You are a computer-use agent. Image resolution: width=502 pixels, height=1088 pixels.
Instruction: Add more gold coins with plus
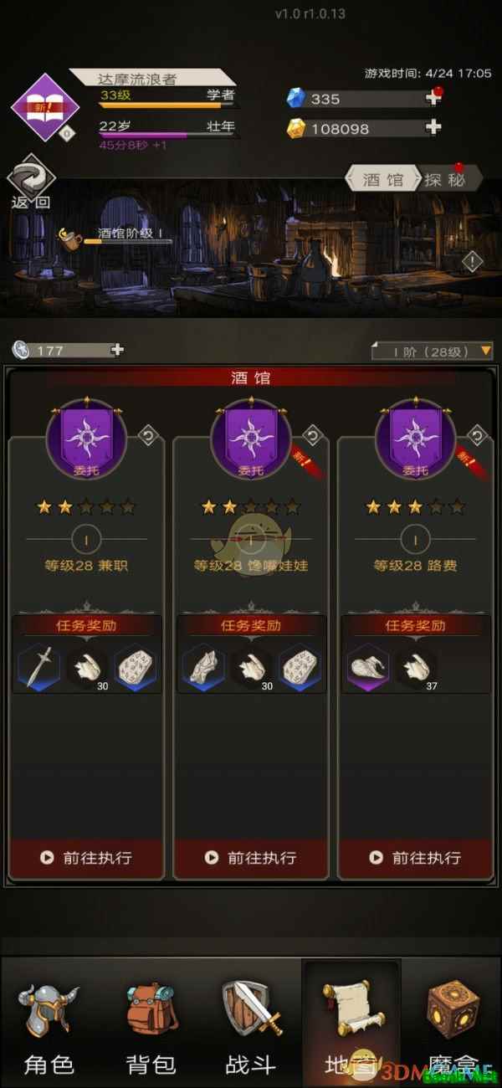[x=433, y=128]
